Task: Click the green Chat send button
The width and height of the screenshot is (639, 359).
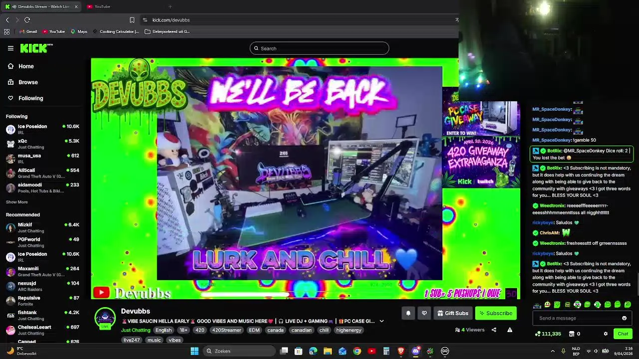Action: click(x=623, y=334)
